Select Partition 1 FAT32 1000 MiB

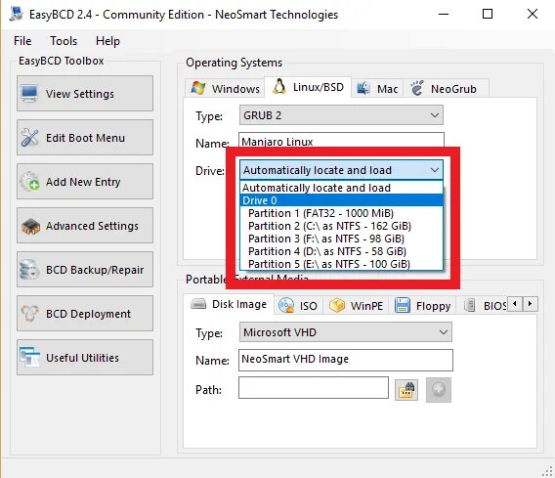pos(341,213)
